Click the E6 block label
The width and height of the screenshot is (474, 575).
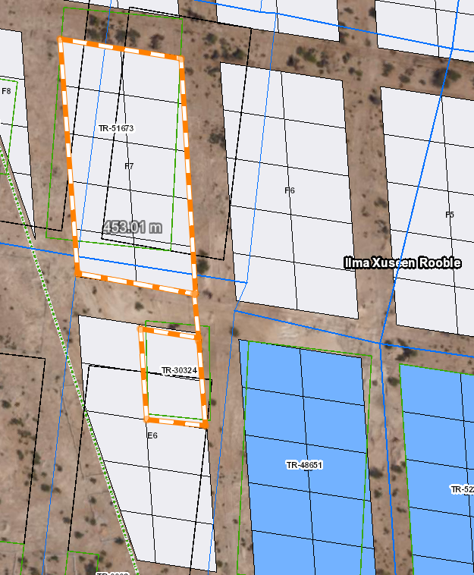coord(152,435)
